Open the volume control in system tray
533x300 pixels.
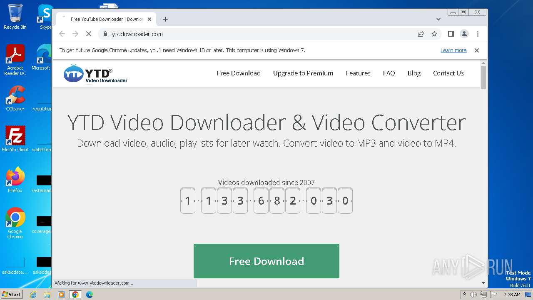(x=473, y=295)
